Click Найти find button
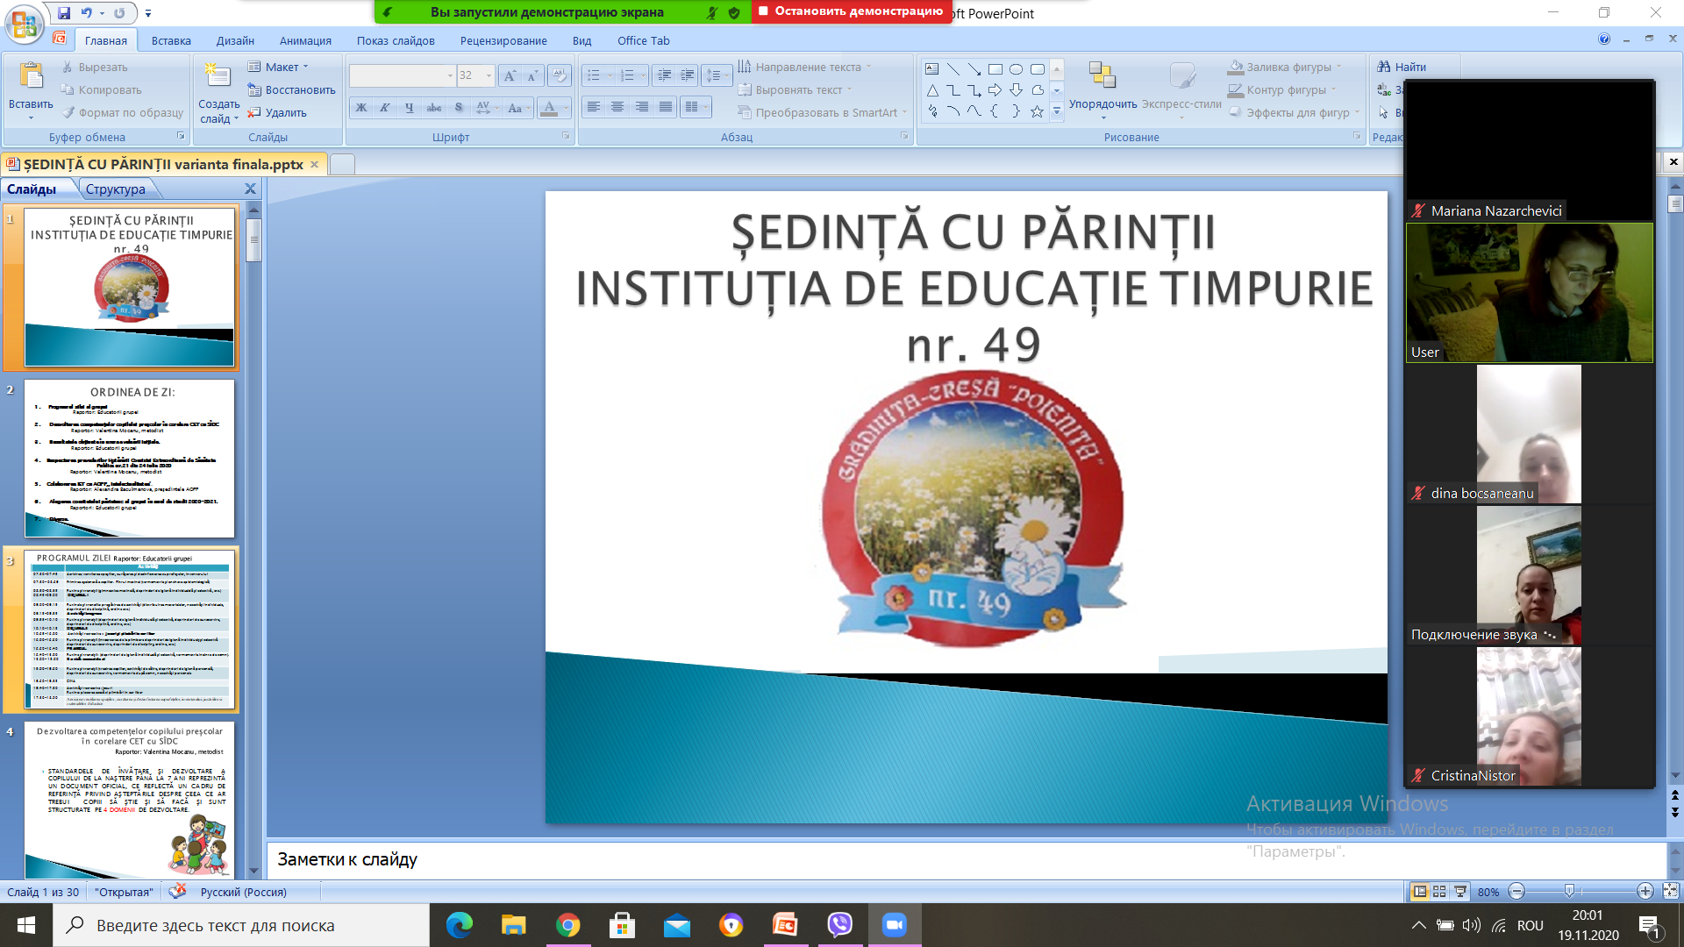Screen dimensions: 1684x947 [x=1402, y=68]
